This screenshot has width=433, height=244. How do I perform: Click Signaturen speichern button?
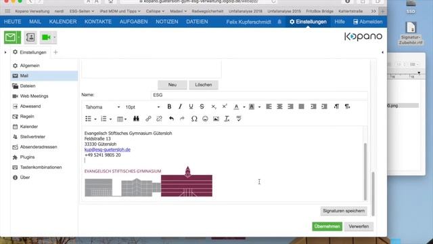point(344,211)
